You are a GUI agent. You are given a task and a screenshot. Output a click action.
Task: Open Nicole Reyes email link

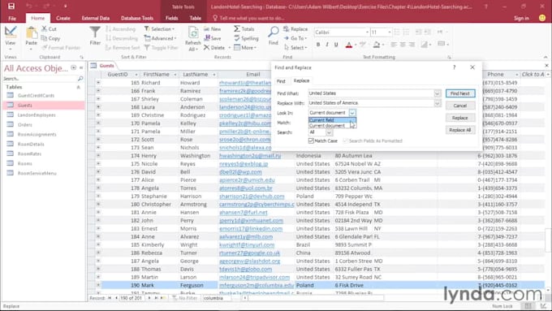pyautogui.click(x=244, y=164)
